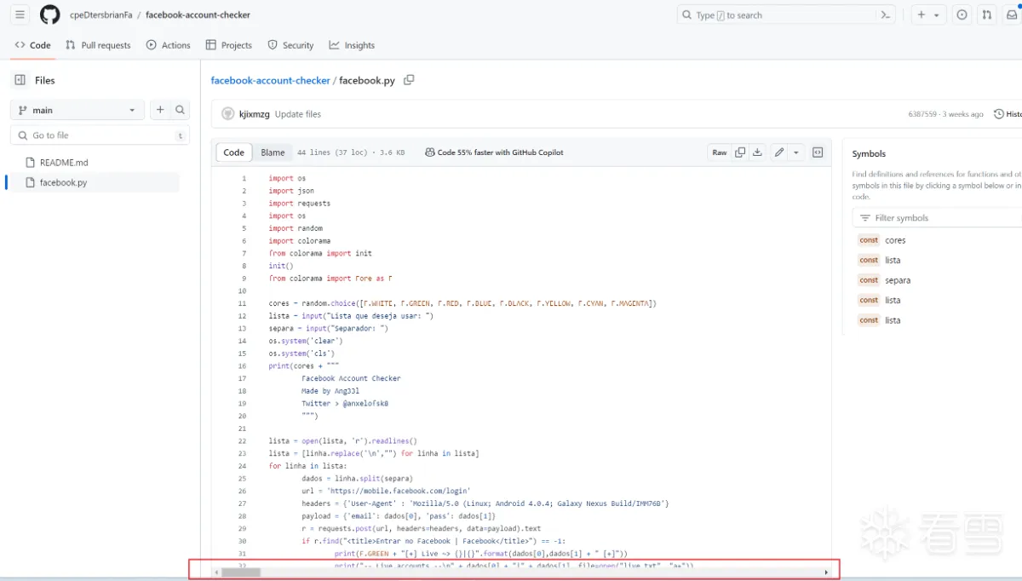This screenshot has width=1022, height=581.
Task: Click the kjixmzg avatar icon
Action: 227,114
